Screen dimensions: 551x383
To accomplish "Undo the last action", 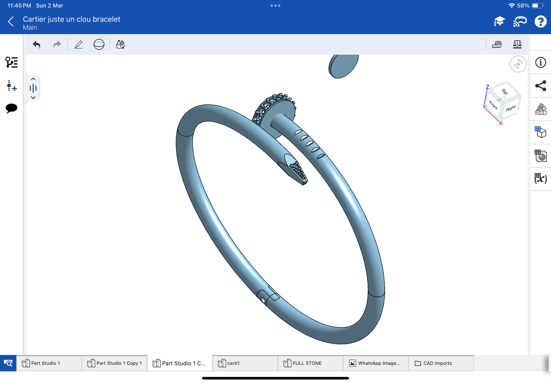I will 37,44.
